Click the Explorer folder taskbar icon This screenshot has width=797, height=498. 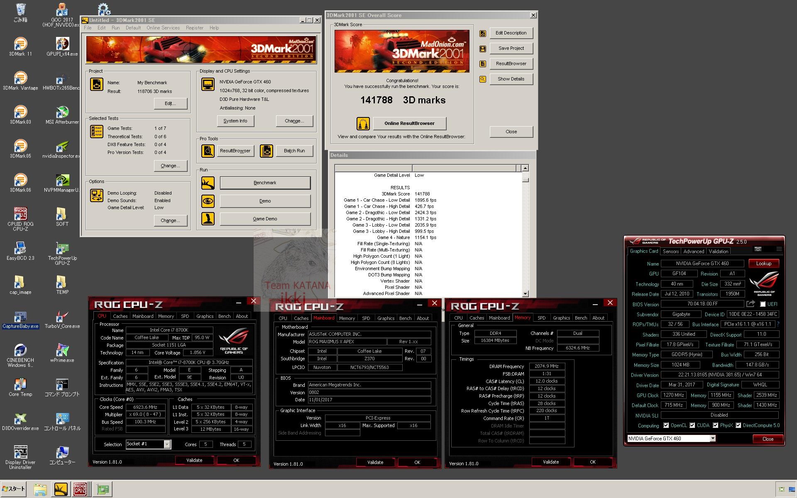coord(40,490)
